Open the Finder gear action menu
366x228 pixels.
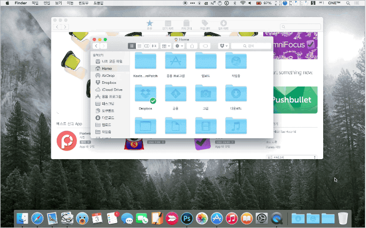pyautogui.click(x=179, y=46)
